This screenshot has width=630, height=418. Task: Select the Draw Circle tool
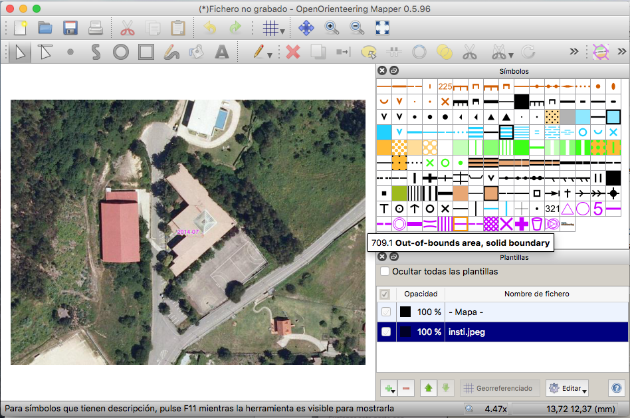[120, 52]
